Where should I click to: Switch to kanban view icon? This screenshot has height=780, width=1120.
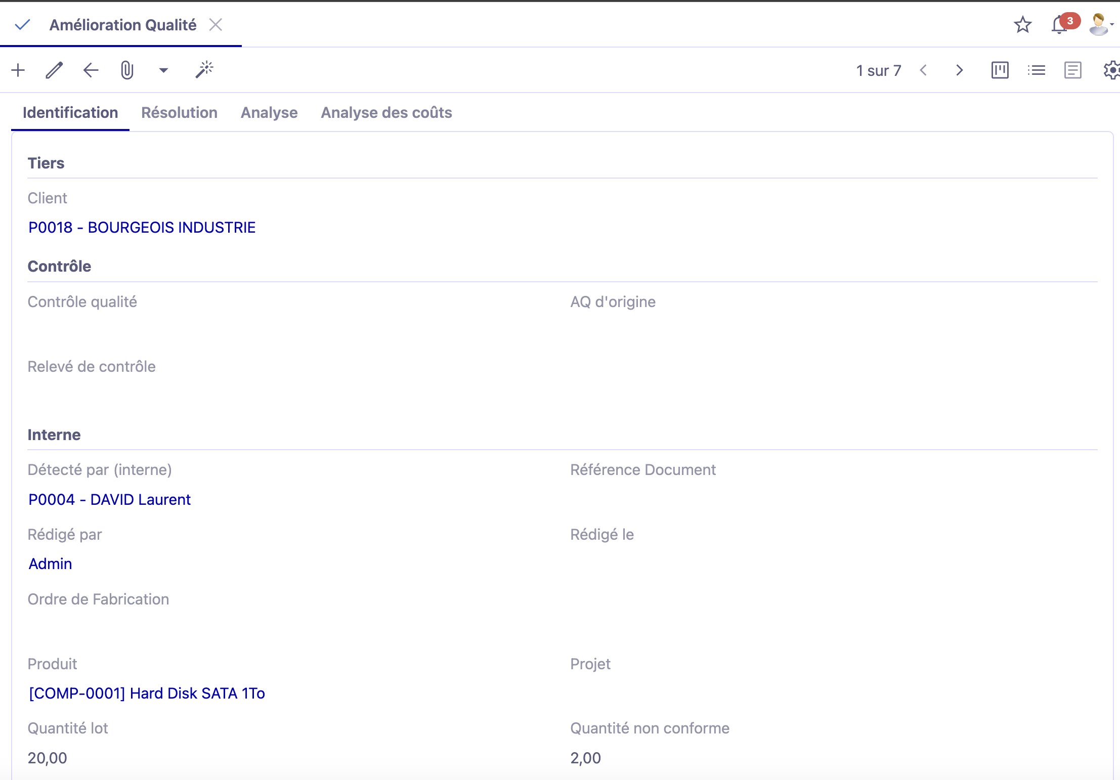pos(1000,70)
